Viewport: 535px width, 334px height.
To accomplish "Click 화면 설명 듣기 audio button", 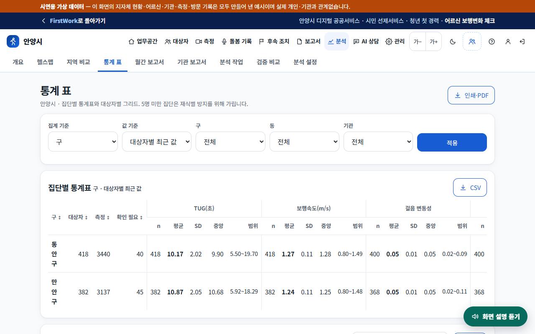I will coord(495,316).
